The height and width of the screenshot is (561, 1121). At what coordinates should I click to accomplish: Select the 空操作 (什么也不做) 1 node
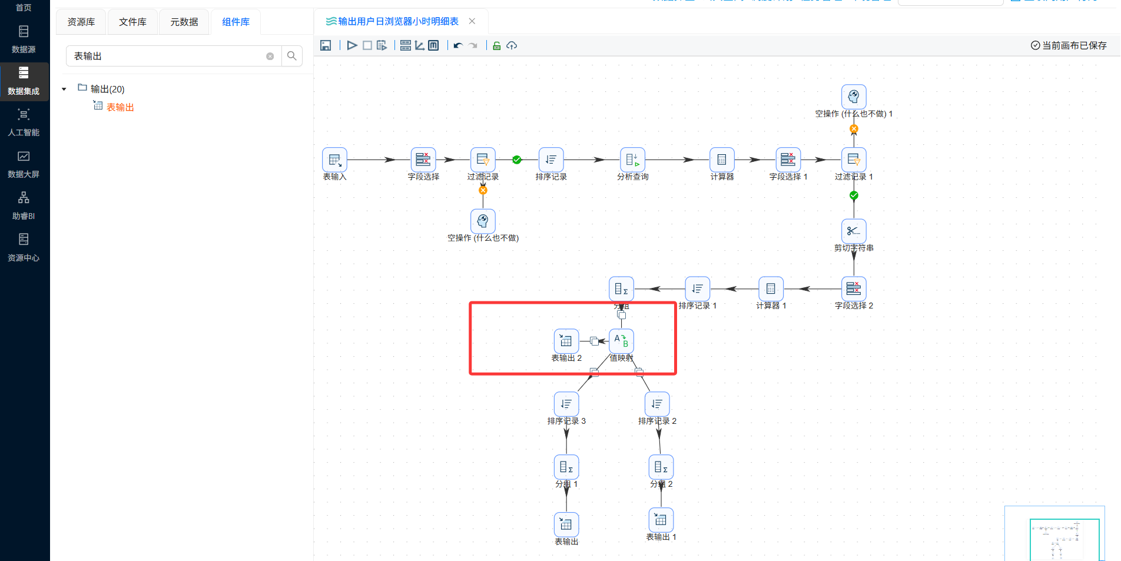coord(854,97)
